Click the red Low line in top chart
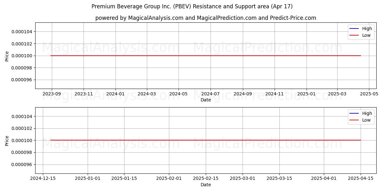 pos(206,56)
